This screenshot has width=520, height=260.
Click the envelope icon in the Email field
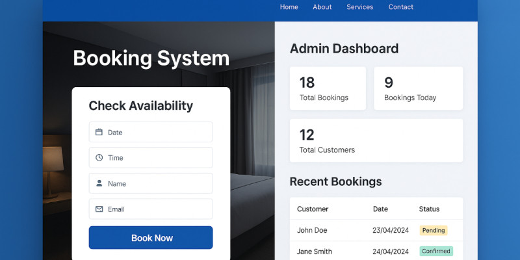pos(99,209)
